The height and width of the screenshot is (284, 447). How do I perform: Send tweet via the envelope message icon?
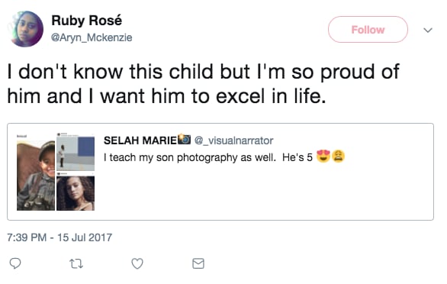(198, 263)
